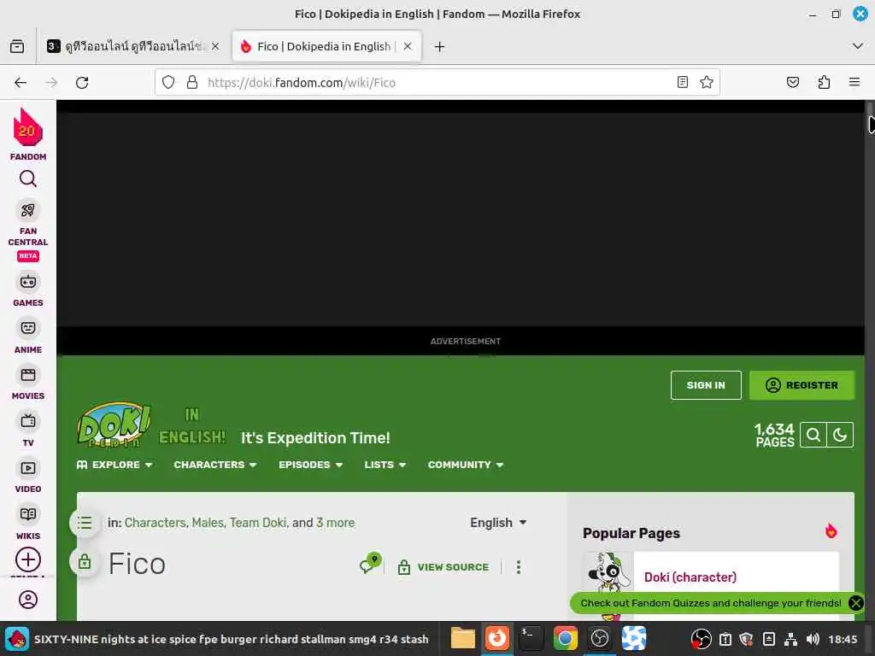The height and width of the screenshot is (656, 875).
Task: Go back with Firefox back arrow
Action: [21, 83]
